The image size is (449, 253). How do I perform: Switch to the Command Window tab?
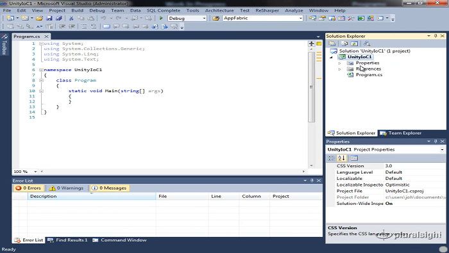coord(120,240)
